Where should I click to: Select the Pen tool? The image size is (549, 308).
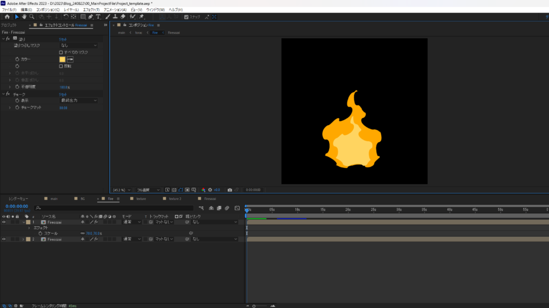[90, 17]
